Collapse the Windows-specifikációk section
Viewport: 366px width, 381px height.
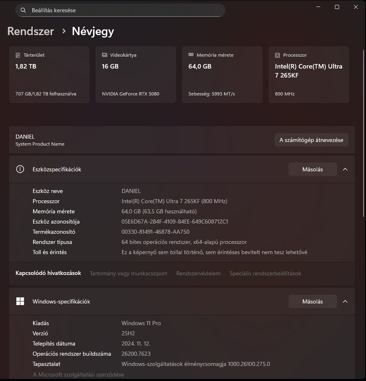[x=345, y=301]
